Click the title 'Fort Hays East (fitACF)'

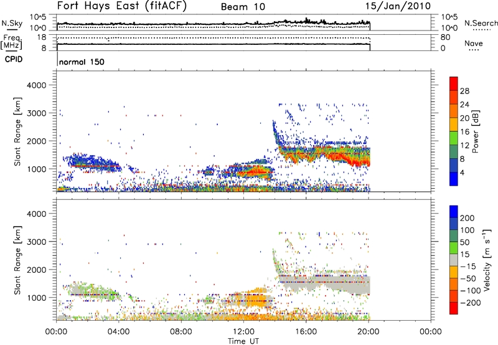coord(121,6)
